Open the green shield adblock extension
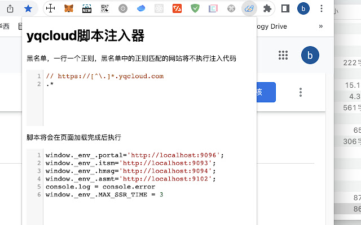The image size is (361, 225). (195, 9)
